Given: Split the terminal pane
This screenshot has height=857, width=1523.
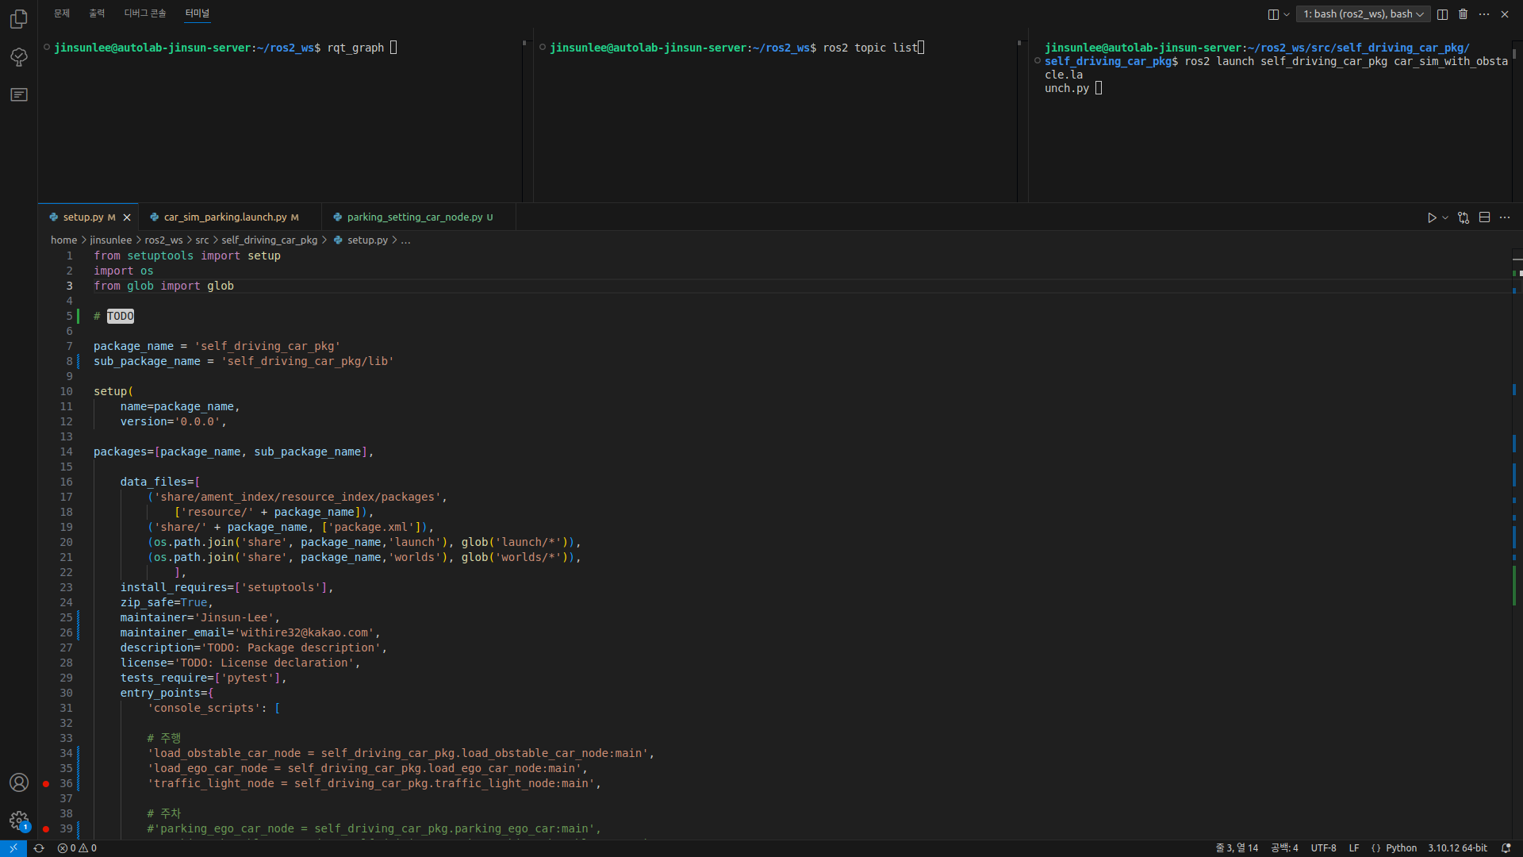Looking at the screenshot, I should pyautogui.click(x=1443, y=14).
